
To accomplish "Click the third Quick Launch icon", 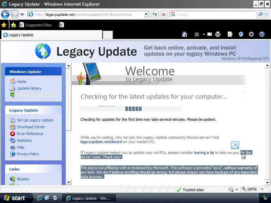I will (55, 198).
